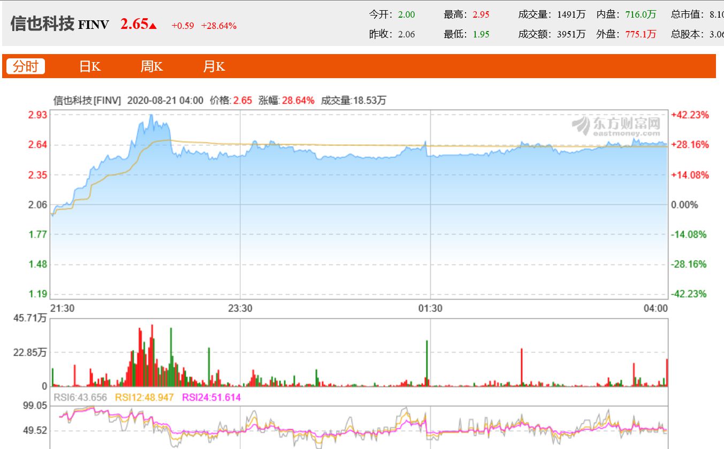Click the 23:30 time axis label

[240, 308]
